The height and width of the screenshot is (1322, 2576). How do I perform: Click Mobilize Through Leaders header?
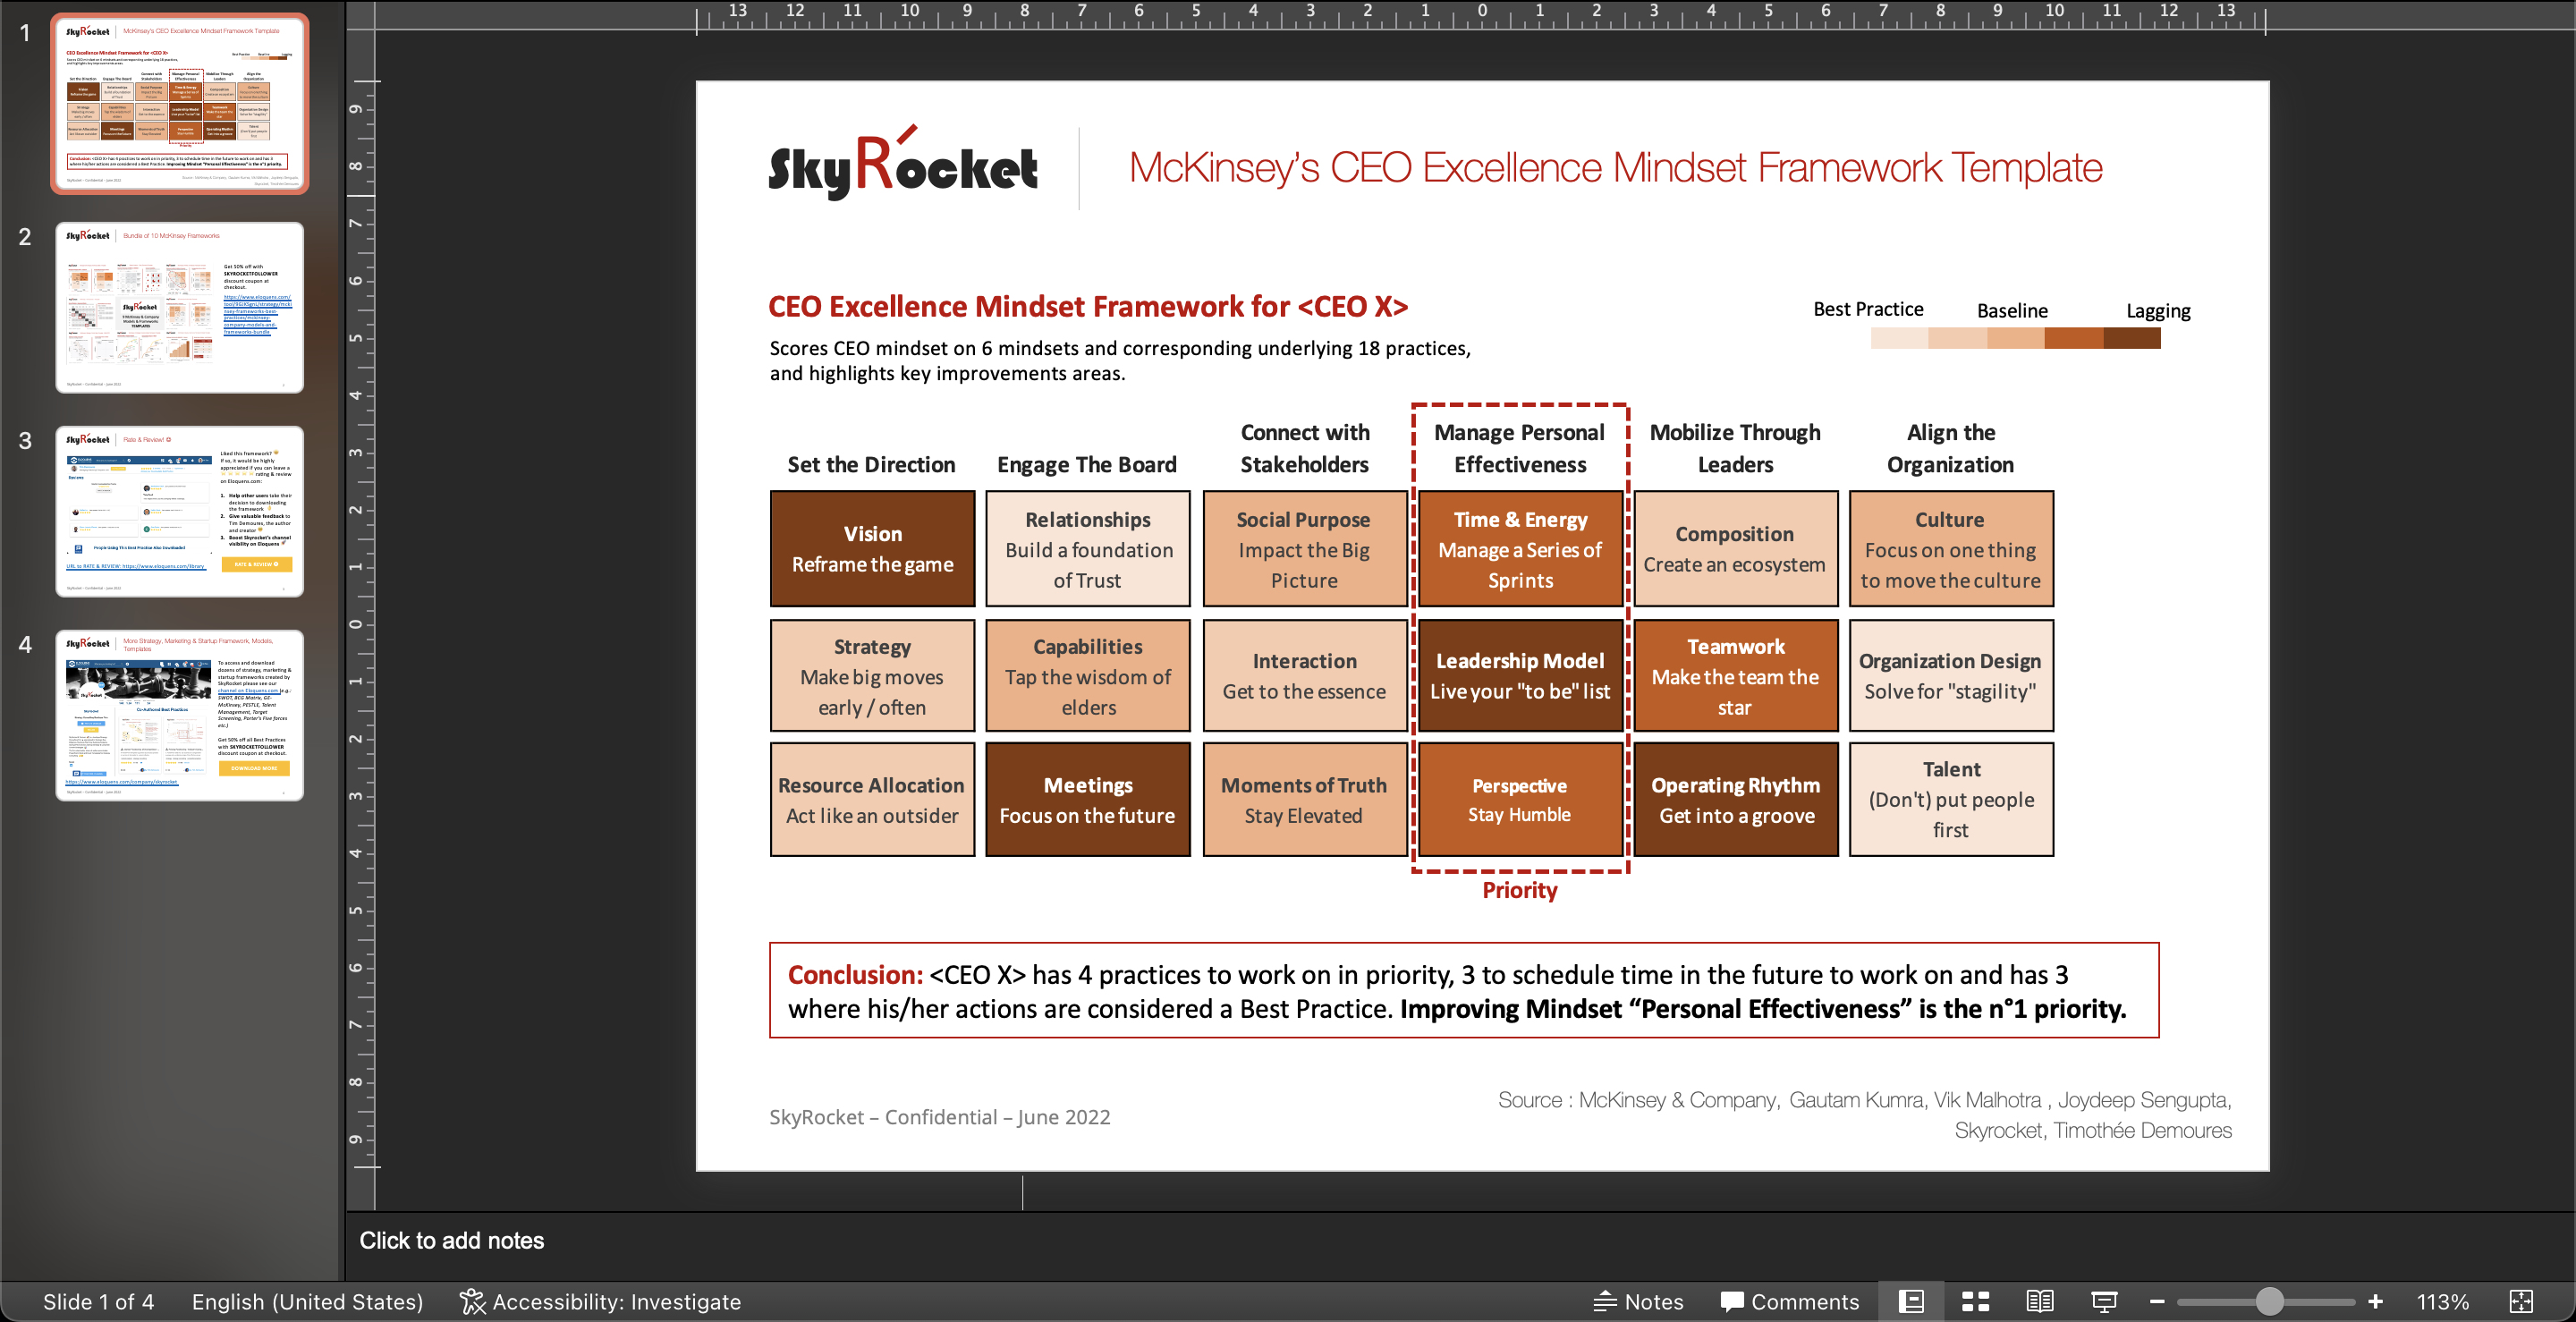1735,448
